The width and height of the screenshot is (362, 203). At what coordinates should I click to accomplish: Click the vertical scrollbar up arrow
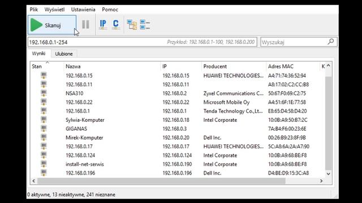click(x=328, y=66)
